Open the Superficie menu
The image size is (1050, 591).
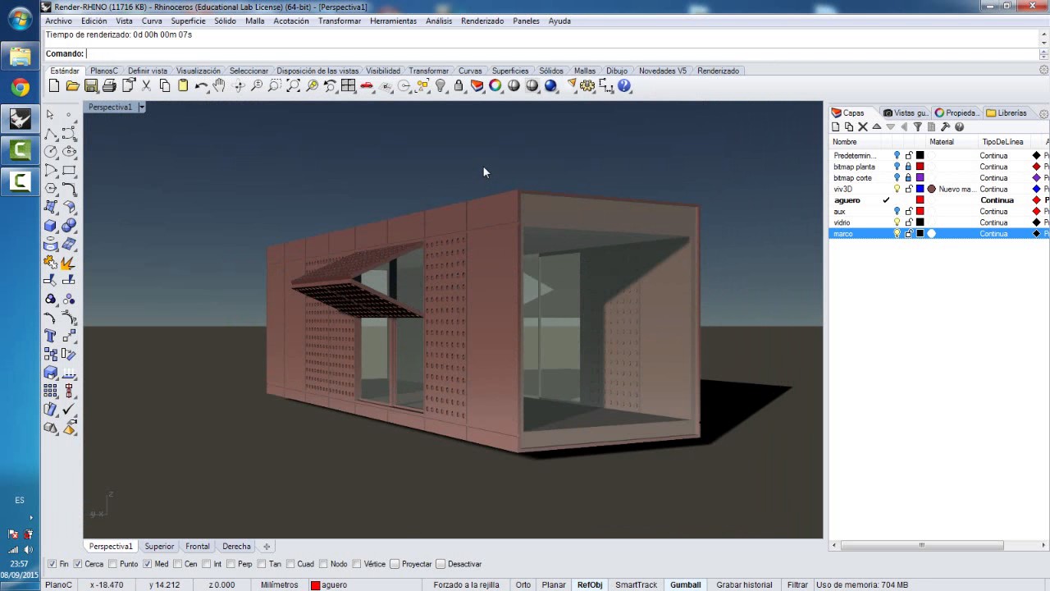188,21
